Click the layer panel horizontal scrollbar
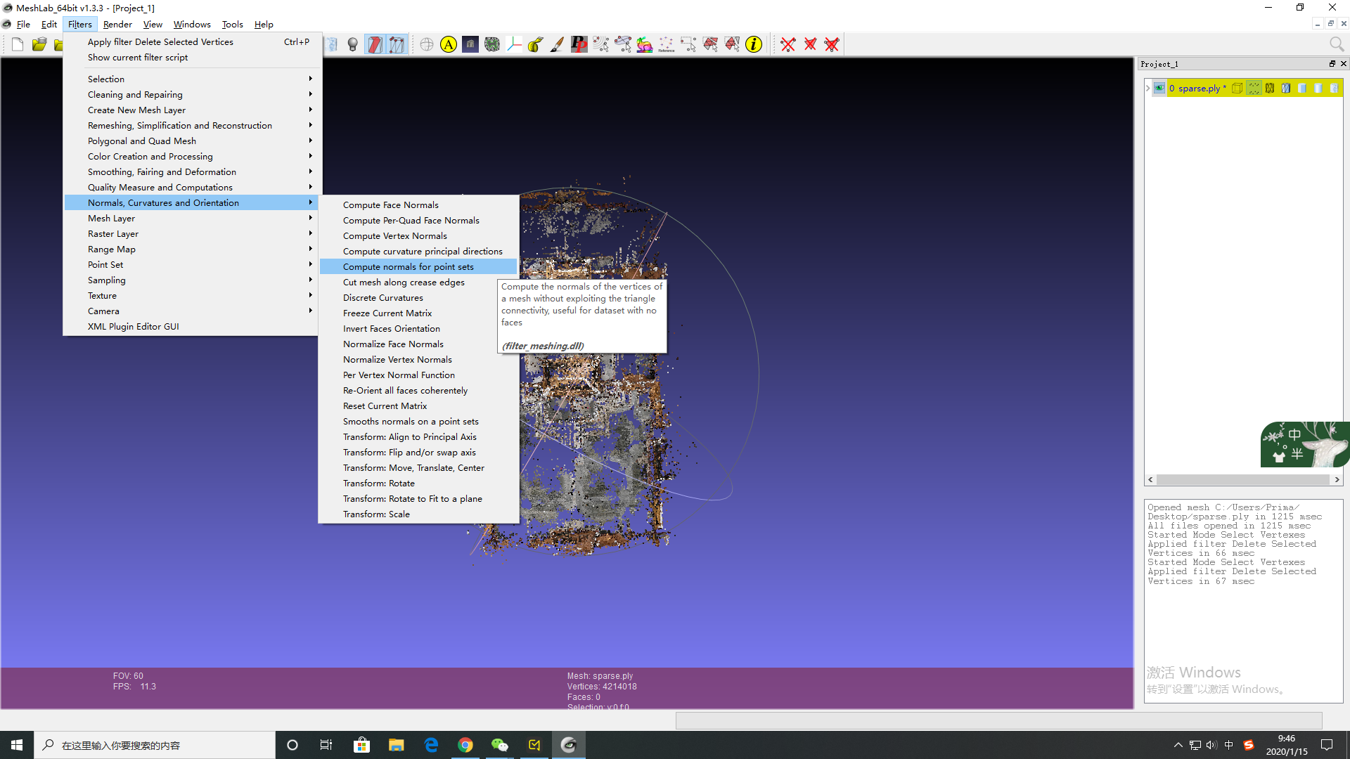Viewport: 1350px width, 759px height. (1243, 480)
